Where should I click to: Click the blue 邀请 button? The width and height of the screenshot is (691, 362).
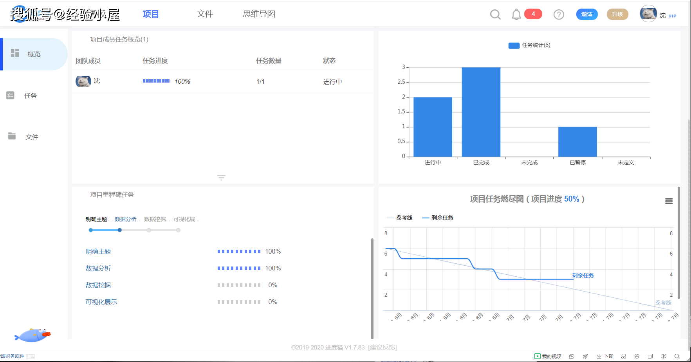tap(586, 14)
